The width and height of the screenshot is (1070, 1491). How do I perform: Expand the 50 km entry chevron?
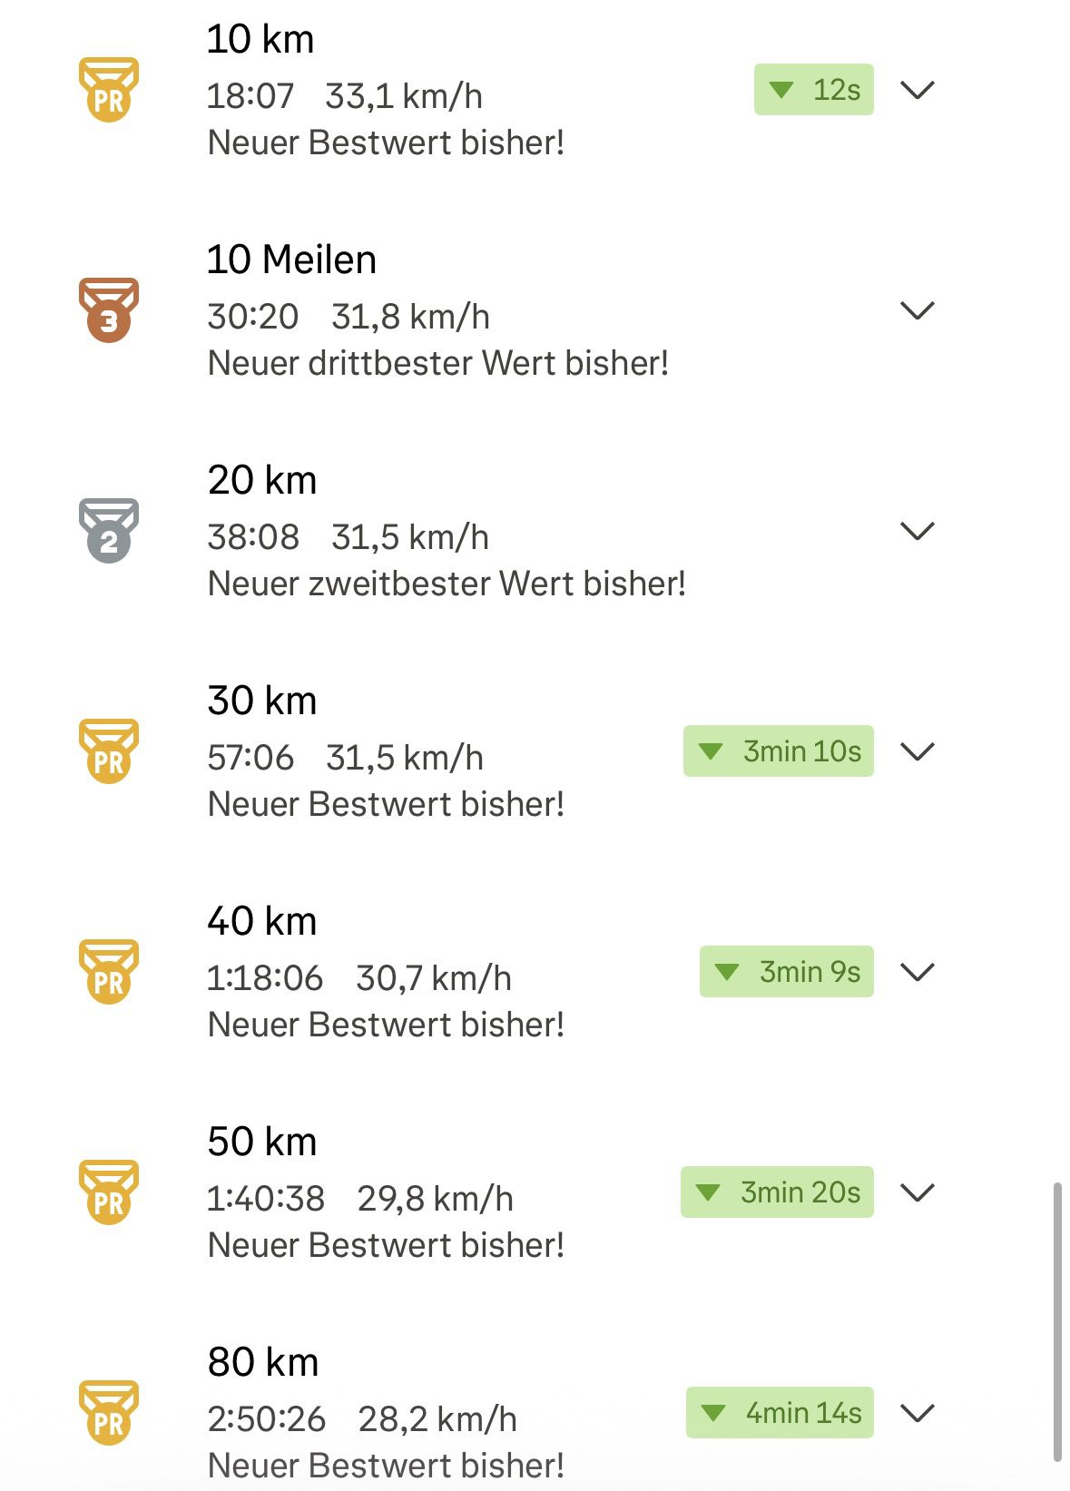918,1192
